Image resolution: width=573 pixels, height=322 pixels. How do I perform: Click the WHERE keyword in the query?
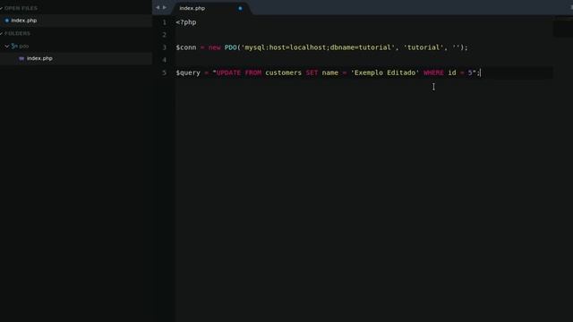click(x=433, y=72)
